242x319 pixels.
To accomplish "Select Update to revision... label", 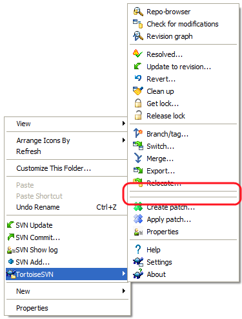I will click(x=179, y=67).
